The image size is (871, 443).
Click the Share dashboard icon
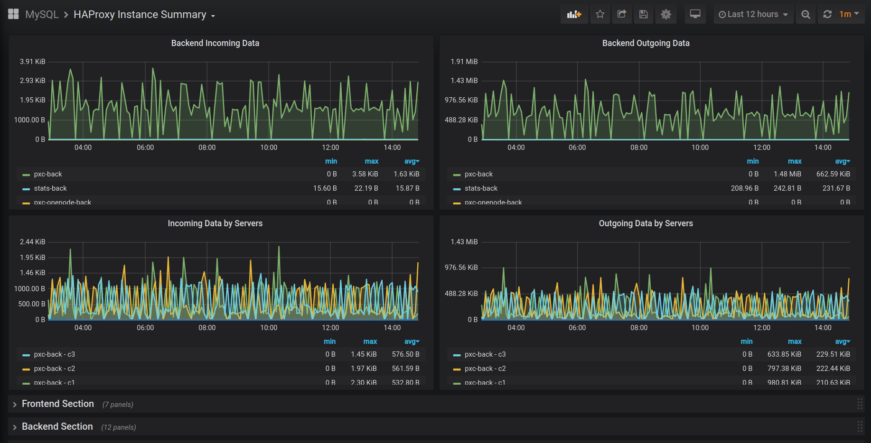click(x=621, y=14)
